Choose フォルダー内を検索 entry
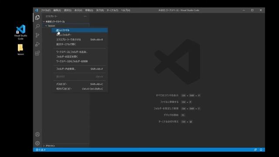This screenshot has width=279, height=157. coord(80,69)
